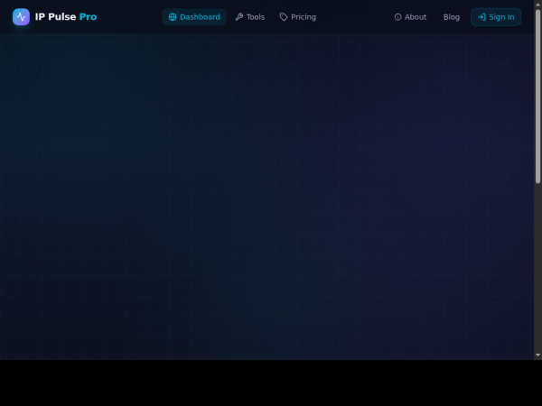Viewport: 542px width, 406px height.
Task: Go to the Tools menu item
Action: click(250, 17)
